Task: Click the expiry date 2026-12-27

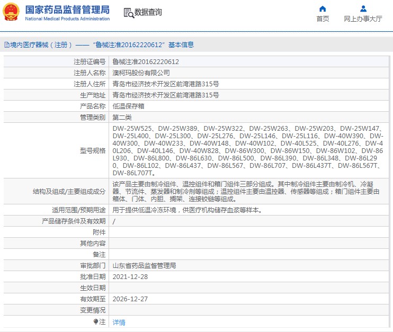Action: click(130, 299)
